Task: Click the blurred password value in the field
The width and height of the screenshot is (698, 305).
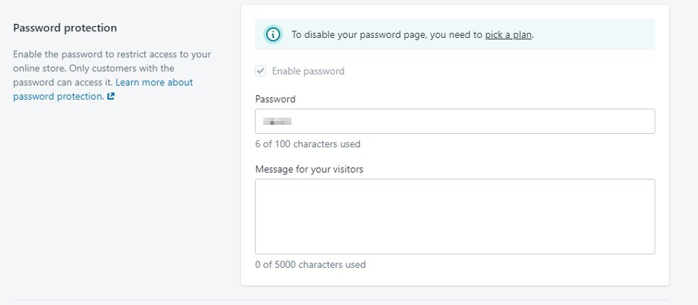Action: (x=277, y=121)
